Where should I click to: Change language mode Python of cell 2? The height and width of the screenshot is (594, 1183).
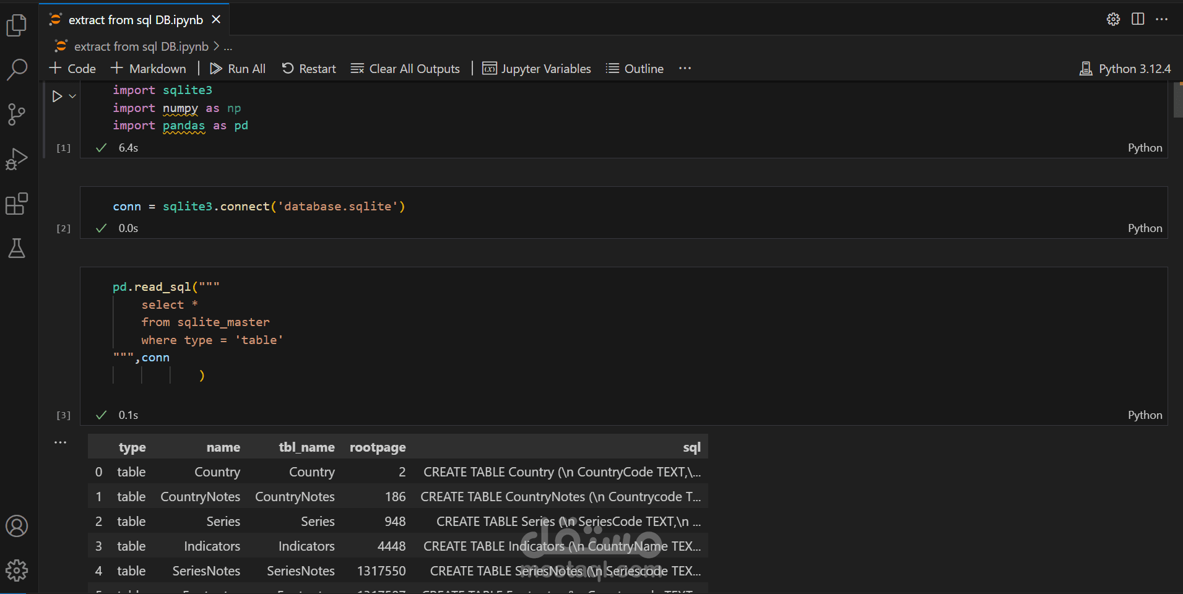tap(1145, 228)
